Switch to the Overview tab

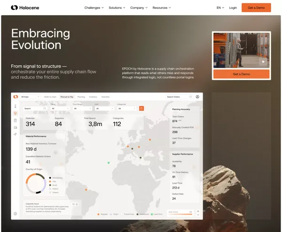[105, 97]
